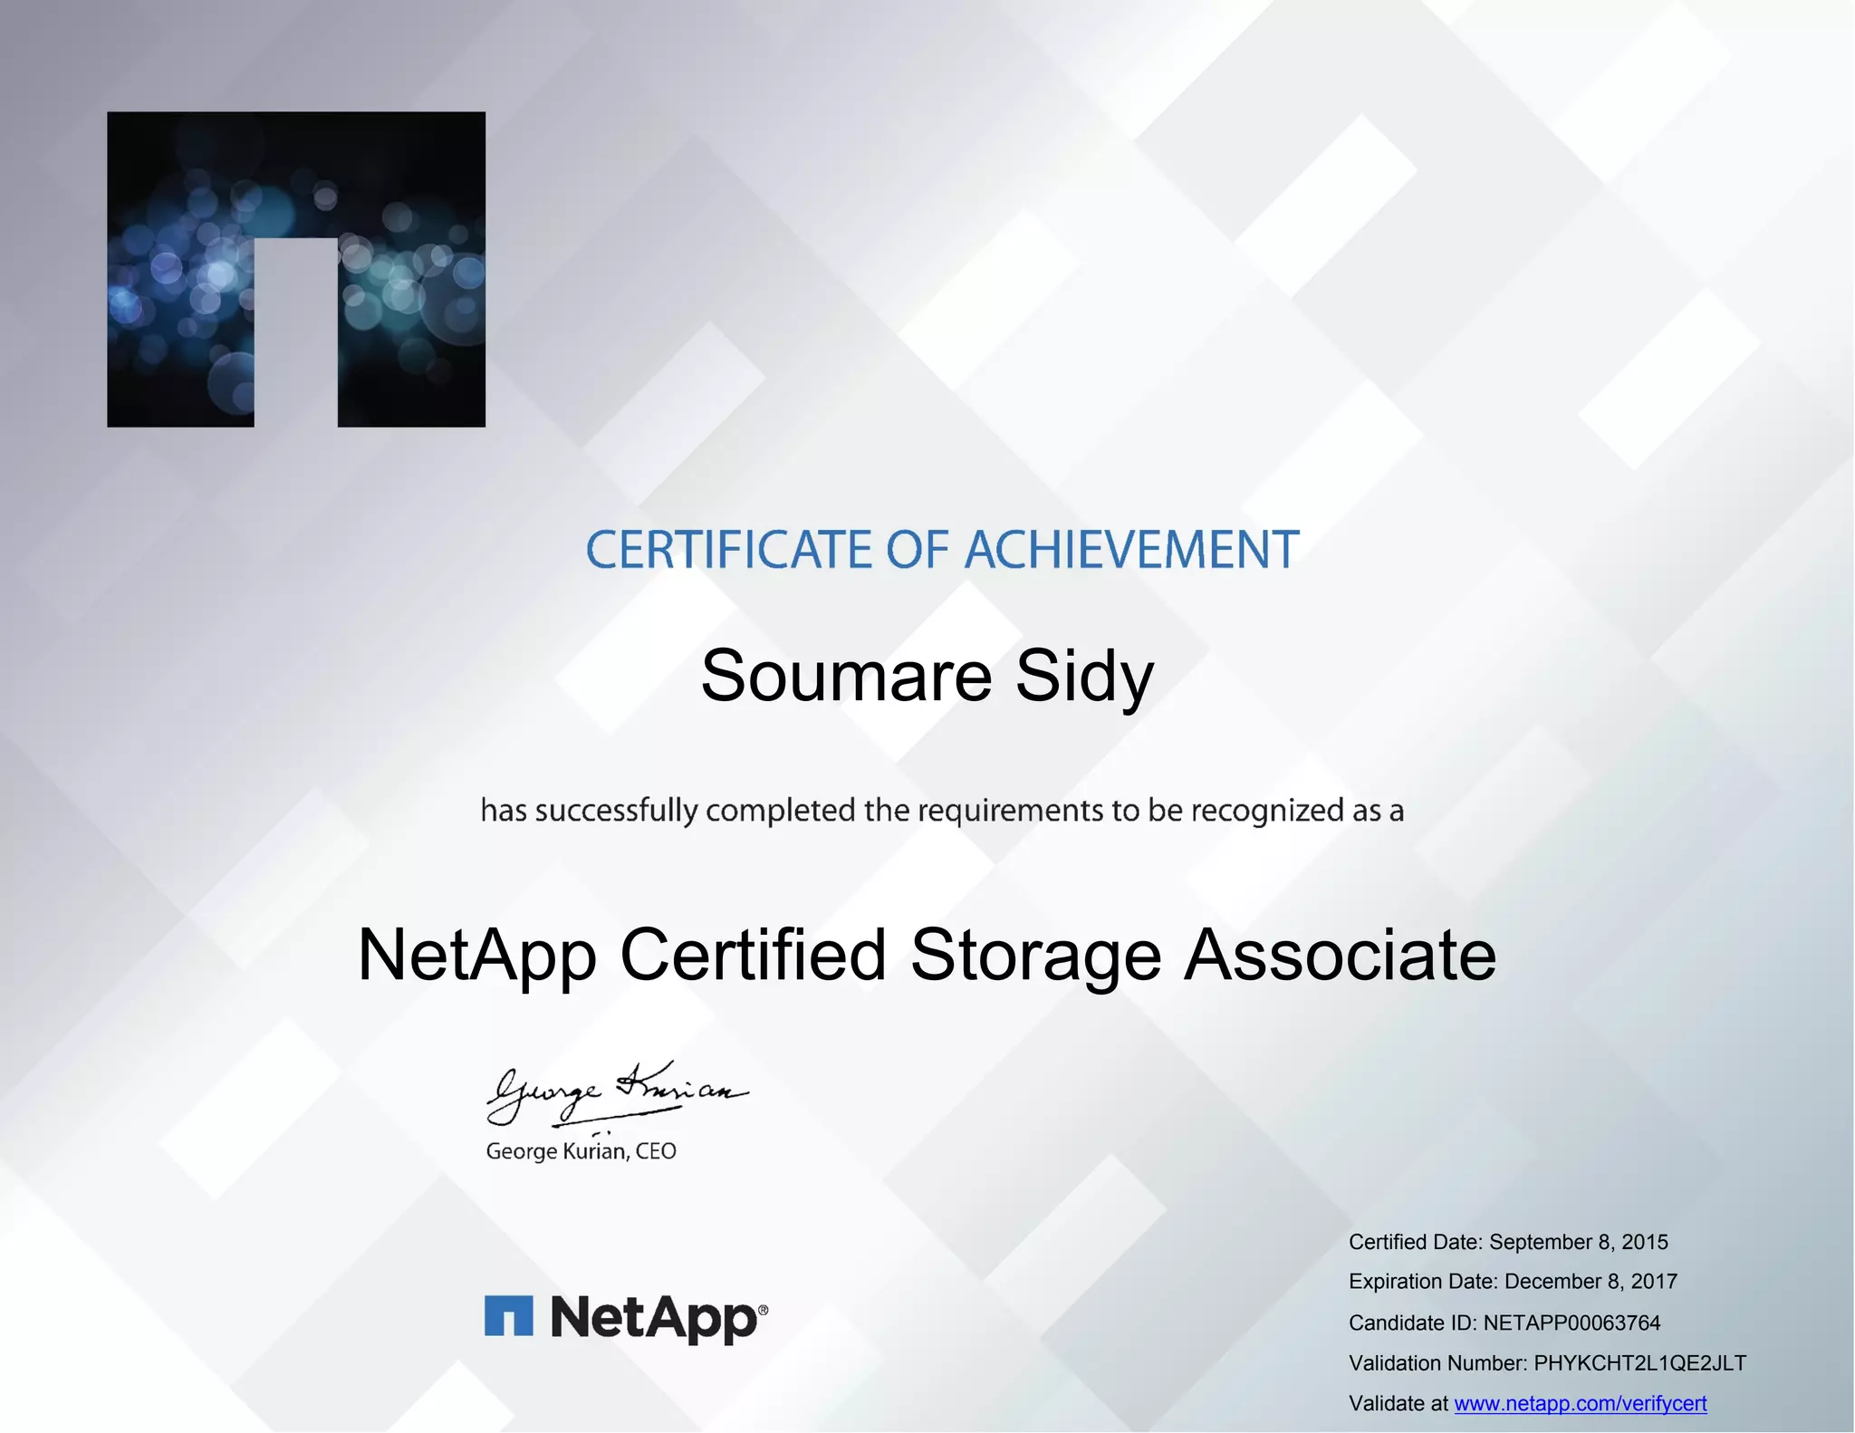Click NetApp Certified Storage Associate title

pyautogui.click(x=927, y=955)
